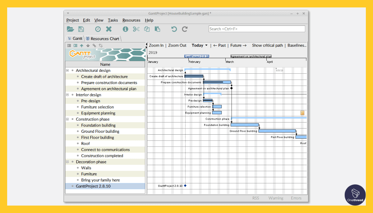Copy the selected task
373x213 pixels.
(147, 29)
